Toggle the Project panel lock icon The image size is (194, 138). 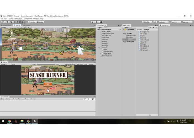pyautogui.click(x=155, y=25)
